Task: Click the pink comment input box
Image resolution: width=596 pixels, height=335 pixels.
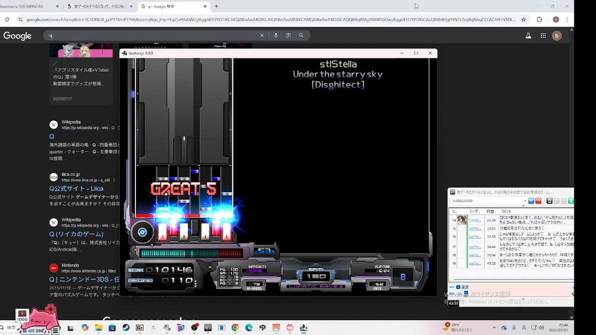Action: coord(520,290)
